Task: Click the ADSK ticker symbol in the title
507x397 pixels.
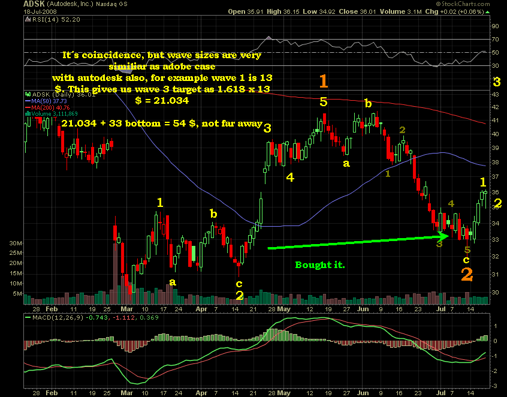Action: click(34, 4)
